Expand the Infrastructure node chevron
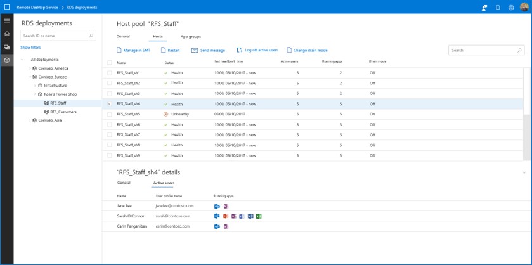The image size is (532, 265). pyautogui.click(x=35, y=86)
